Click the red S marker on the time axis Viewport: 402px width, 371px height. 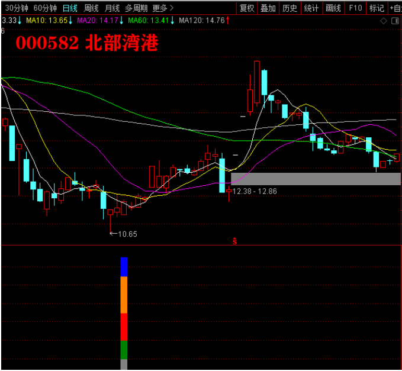[x=234, y=241]
